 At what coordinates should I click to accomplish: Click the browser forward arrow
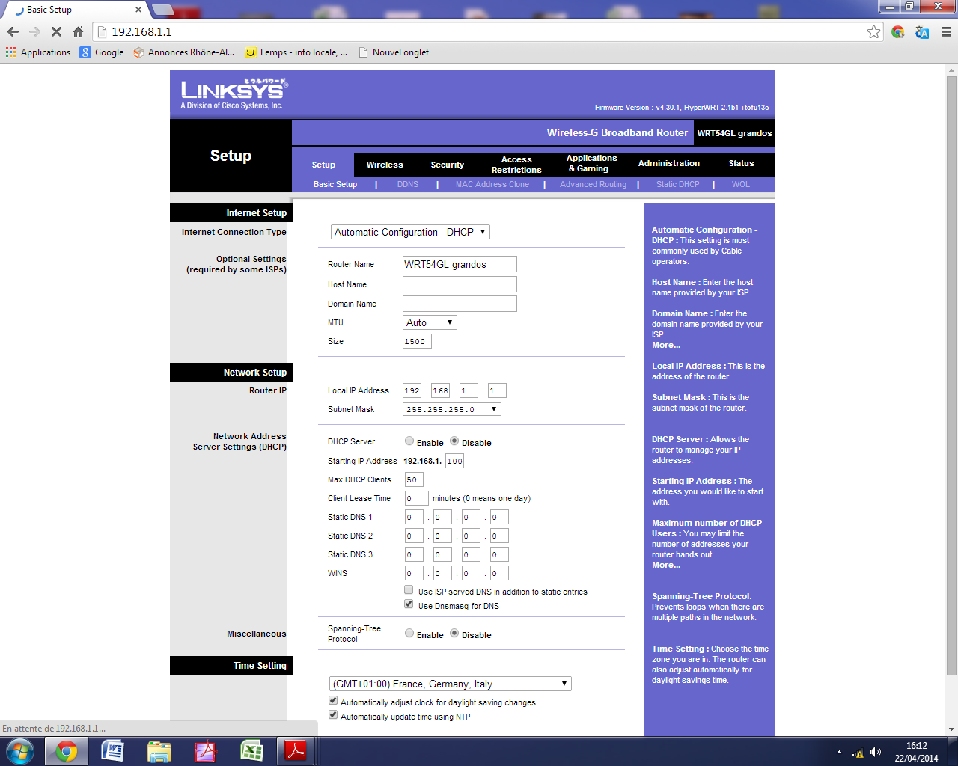pyautogui.click(x=34, y=31)
